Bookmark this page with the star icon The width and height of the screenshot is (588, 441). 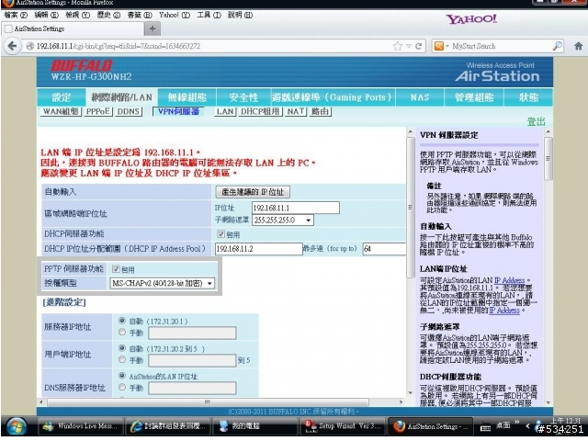pyautogui.click(x=397, y=46)
